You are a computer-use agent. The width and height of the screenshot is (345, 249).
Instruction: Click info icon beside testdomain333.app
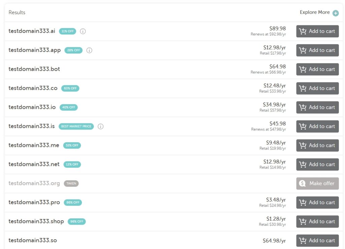(x=89, y=50)
